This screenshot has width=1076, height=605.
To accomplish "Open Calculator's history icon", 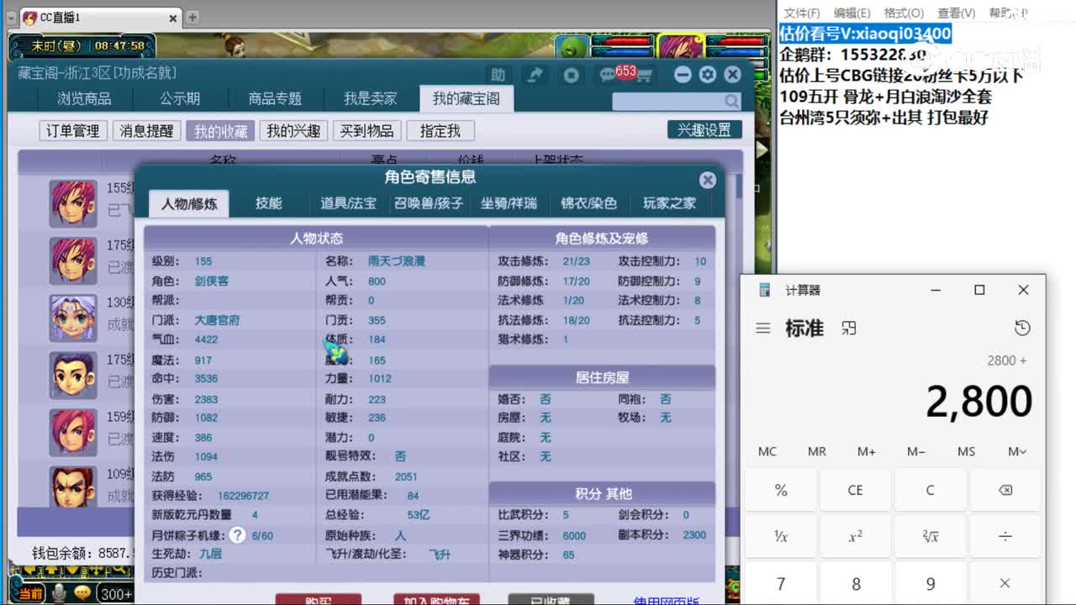I will [1022, 329].
